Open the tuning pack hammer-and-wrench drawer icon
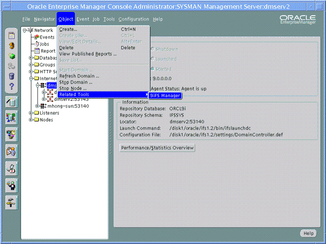This screenshot has width=326, height=244. (x=11, y=202)
